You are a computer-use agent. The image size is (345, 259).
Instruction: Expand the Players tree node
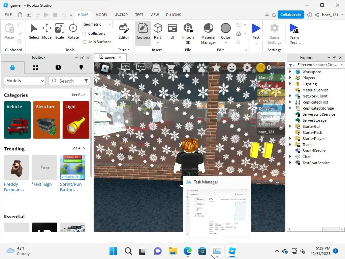click(290, 78)
